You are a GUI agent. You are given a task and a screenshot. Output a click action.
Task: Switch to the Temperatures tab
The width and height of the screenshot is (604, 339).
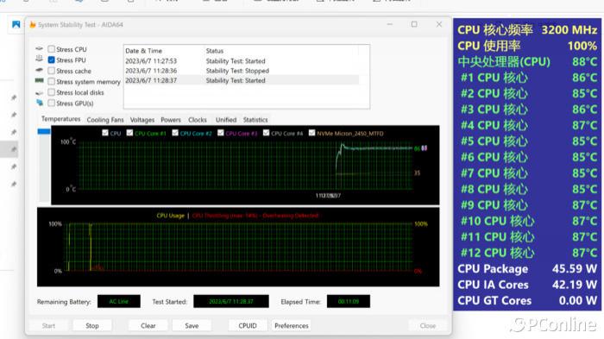click(x=61, y=119)
